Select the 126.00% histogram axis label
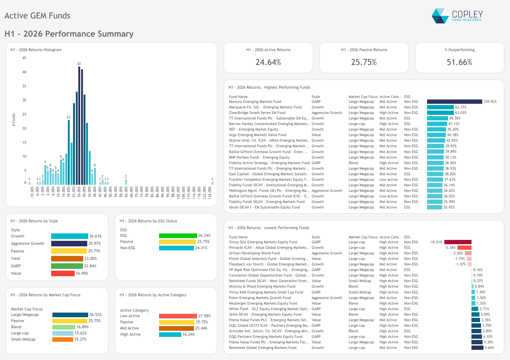The width and height of the screenshot is (510, 360). tap(210, 192)
